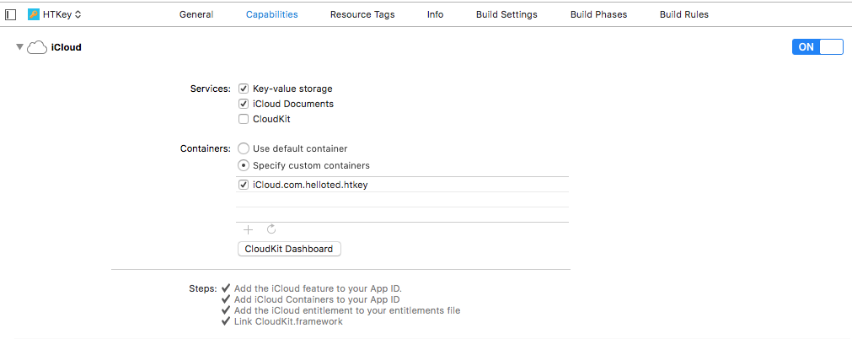This screenshot has width=852, height=339.
Task: Select Specify custom containers option
Action: [x=244, y=165]
